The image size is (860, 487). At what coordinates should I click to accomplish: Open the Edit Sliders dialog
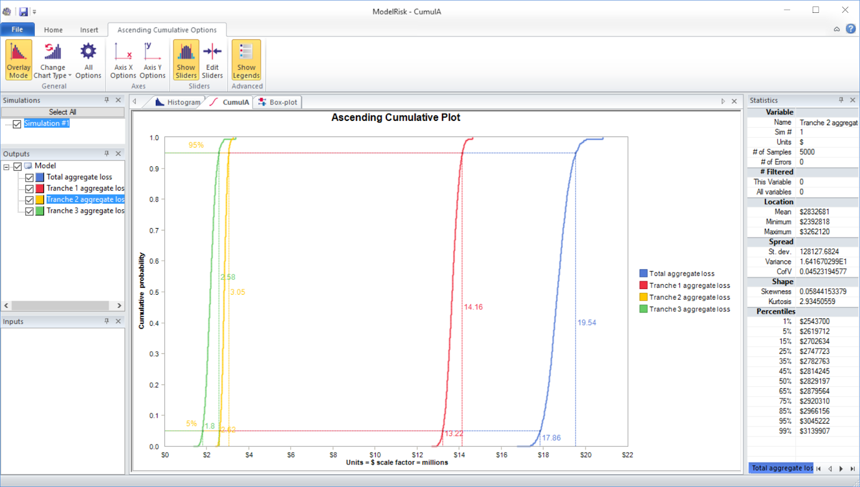tap(212, 59)
